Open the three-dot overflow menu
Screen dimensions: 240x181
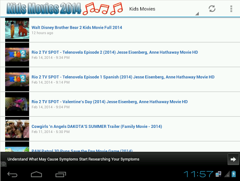[x=231, y=9]
